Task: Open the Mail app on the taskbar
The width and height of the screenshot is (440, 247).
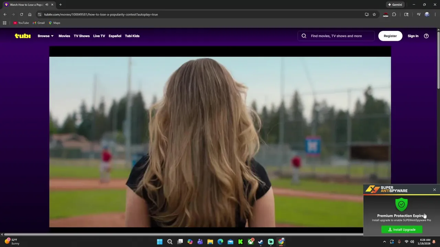Action: pyautogui.click(x=230, y=242)
